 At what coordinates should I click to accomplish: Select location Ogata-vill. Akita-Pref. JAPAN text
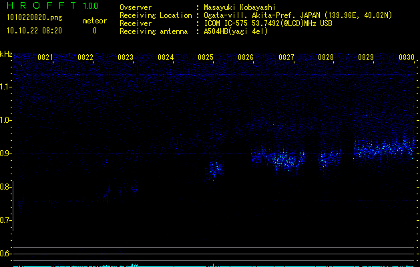(x=262, y=15)
